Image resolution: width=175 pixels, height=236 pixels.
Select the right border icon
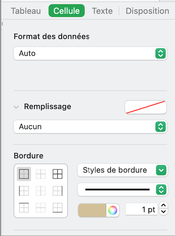57,191
